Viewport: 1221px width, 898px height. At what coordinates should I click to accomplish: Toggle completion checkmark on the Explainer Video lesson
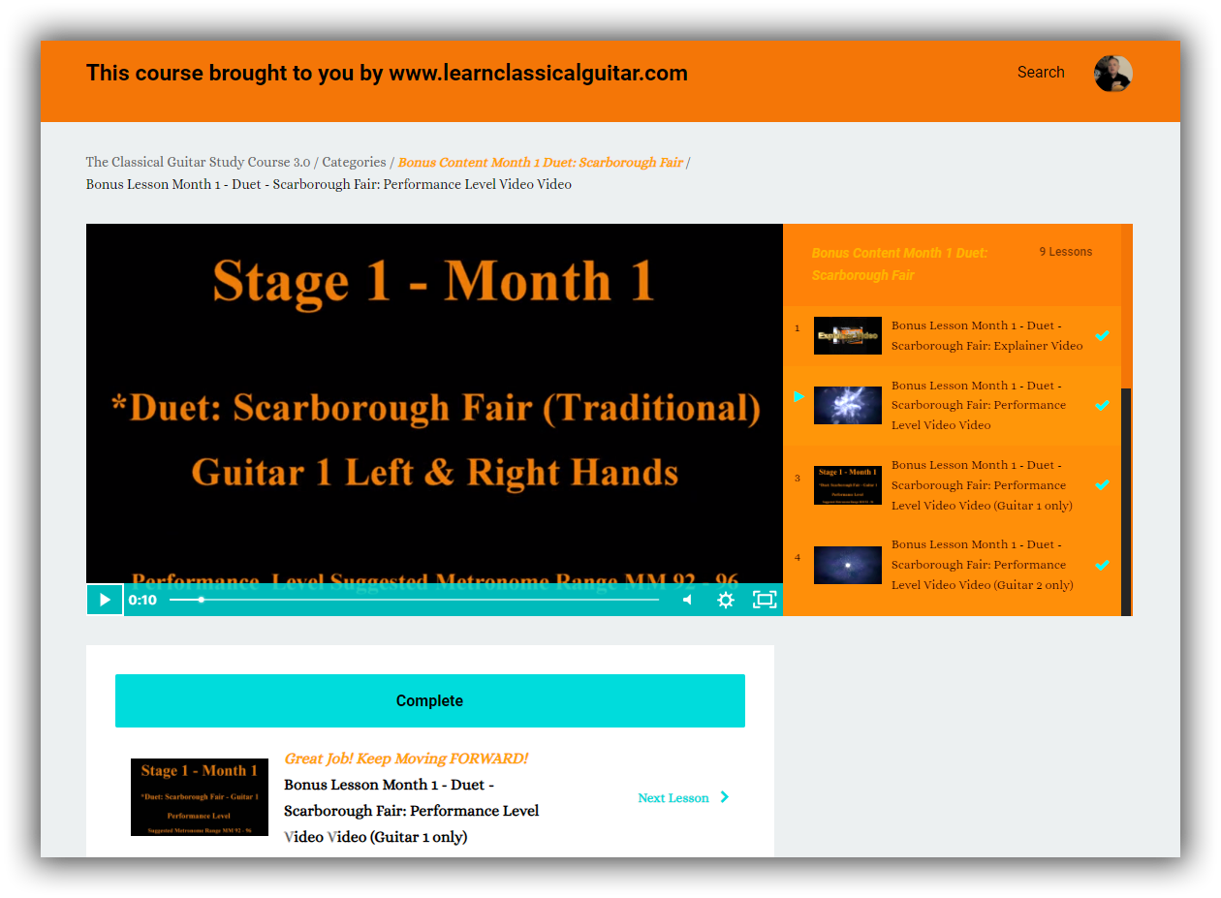(1103, 335)
